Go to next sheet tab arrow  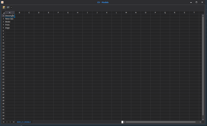tap(10, 122)
